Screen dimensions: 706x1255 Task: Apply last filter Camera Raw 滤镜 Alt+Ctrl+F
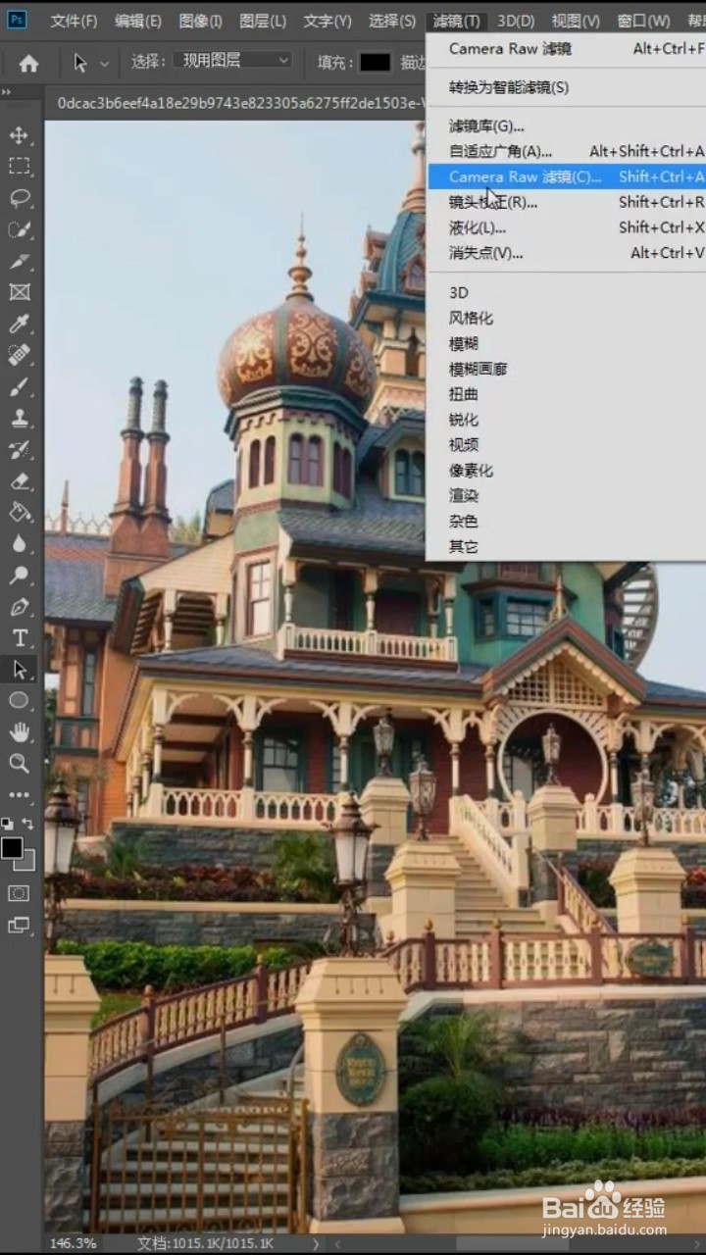click(x=567, y=48)
